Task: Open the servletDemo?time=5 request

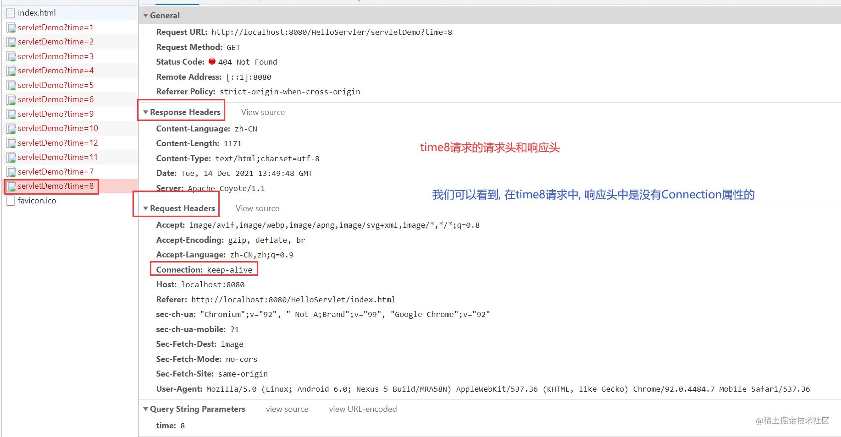Action: pos(55,85)
